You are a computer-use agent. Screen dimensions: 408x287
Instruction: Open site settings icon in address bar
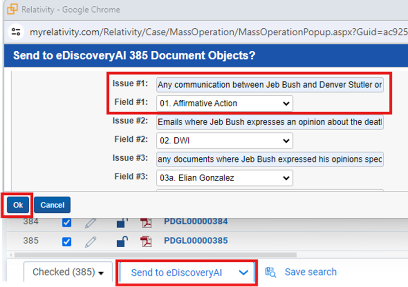coord(16,32)
